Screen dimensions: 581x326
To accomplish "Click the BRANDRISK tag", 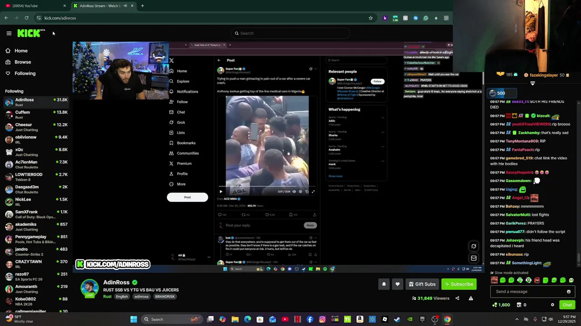I will click(x=165, y=297).
